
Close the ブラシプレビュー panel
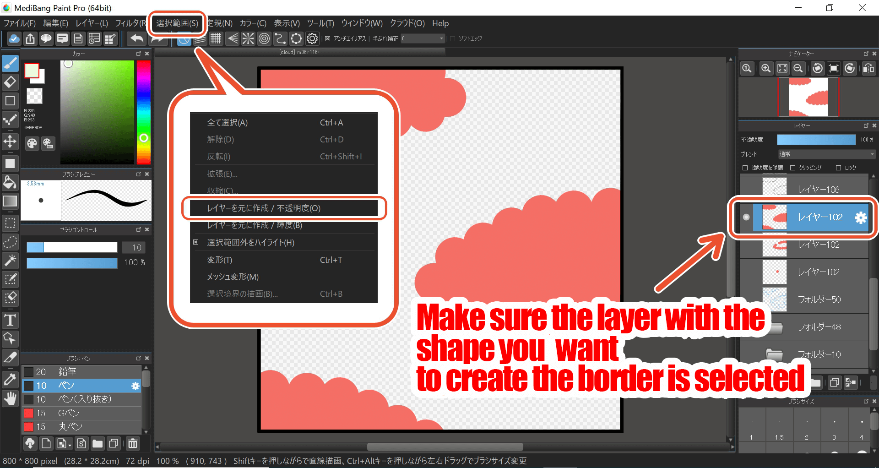coord(147,174)
